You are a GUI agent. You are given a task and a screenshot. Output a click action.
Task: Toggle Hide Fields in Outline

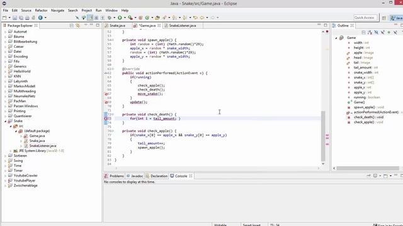tap(377, 33)
